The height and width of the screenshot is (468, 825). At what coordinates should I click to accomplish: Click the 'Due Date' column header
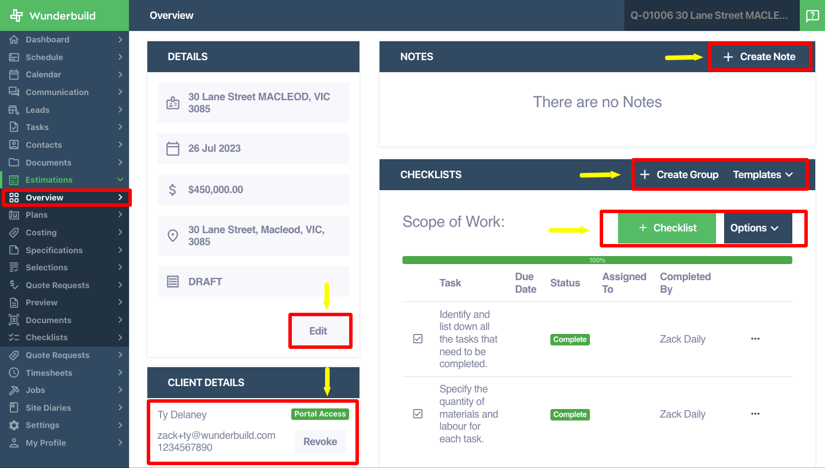[x=526, y=283]
